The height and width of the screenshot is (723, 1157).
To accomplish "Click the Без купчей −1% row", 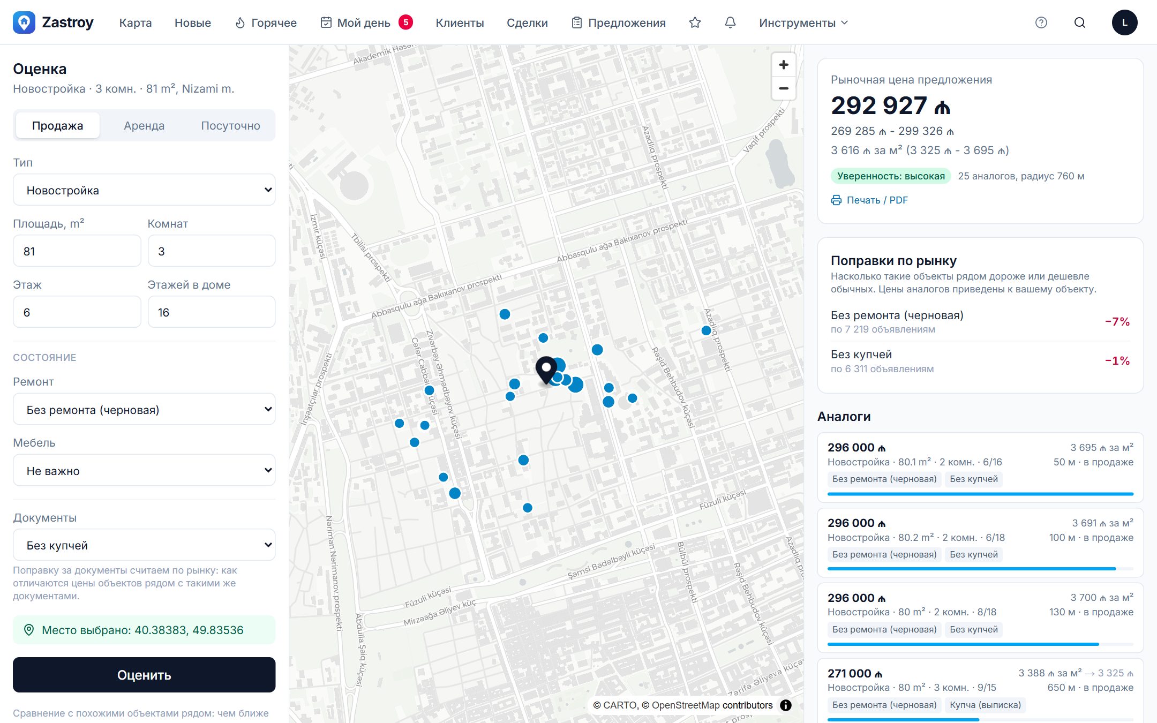I will coord(980,361).
